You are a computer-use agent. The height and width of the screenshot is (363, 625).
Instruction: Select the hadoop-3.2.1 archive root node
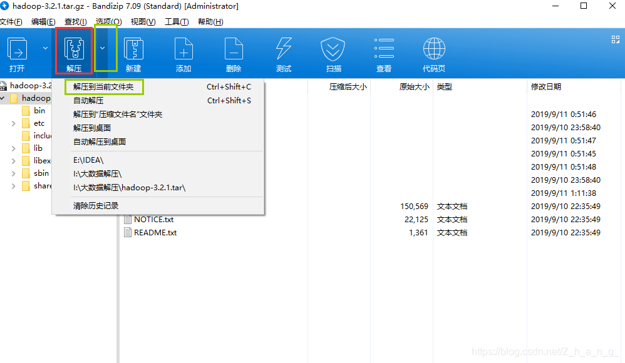coord(30,86)
